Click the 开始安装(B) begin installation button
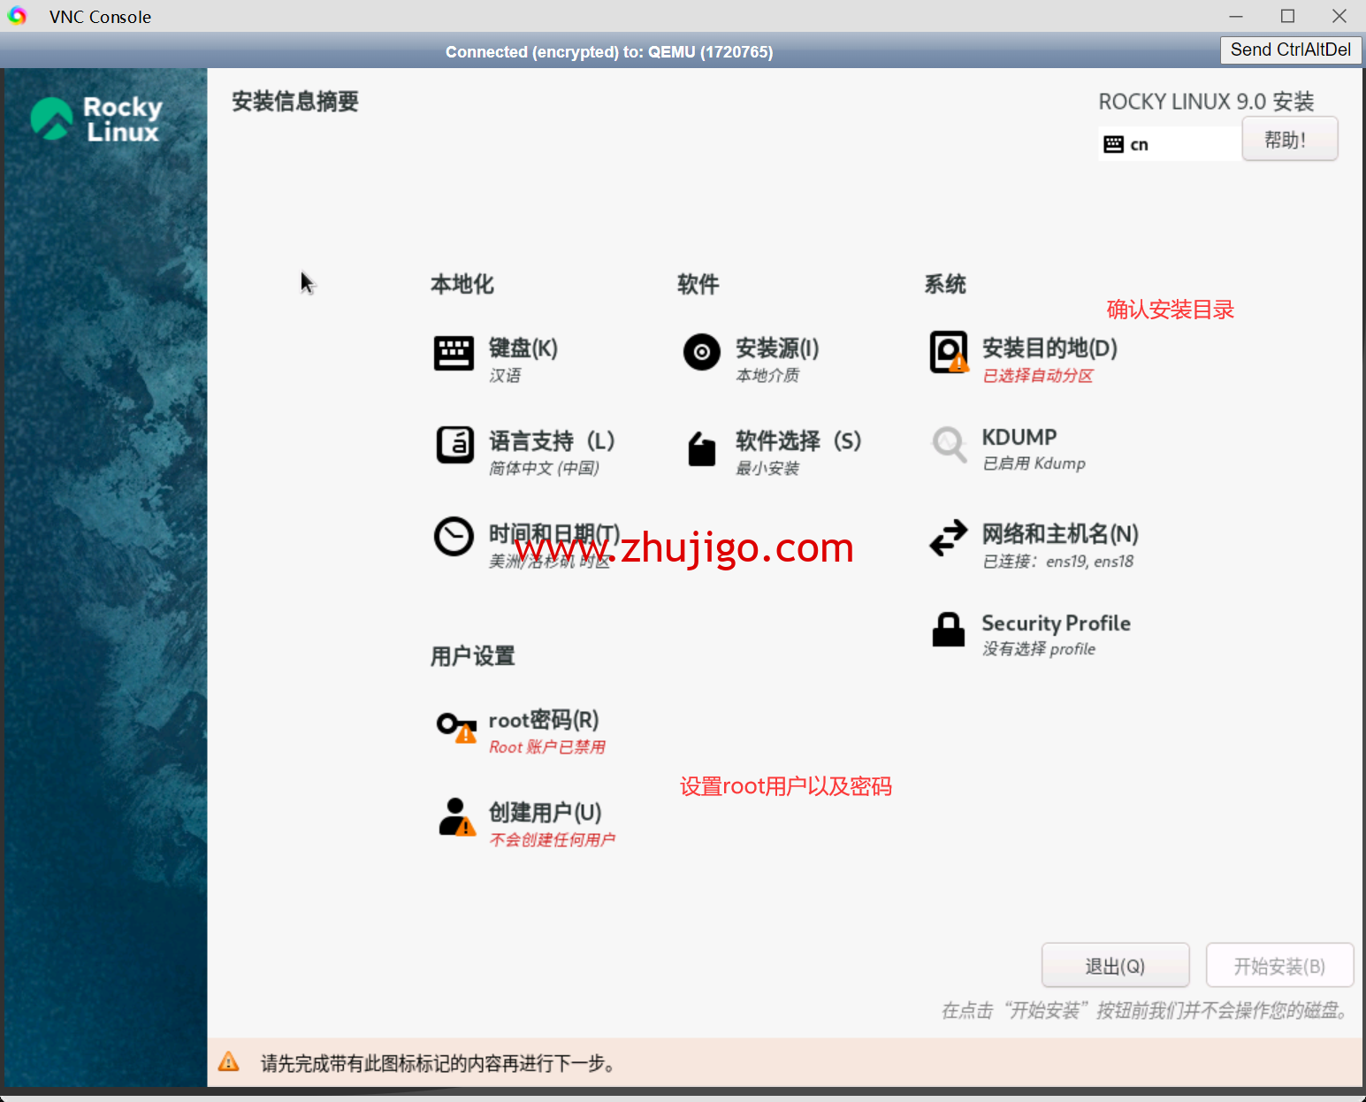 1279,966
